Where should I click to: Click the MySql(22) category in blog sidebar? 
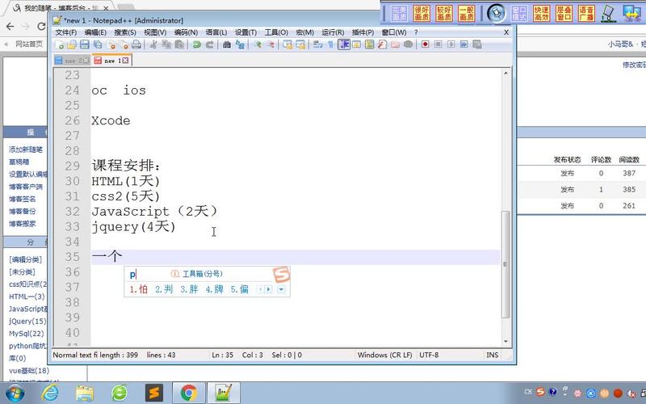(x=27, y=334)
